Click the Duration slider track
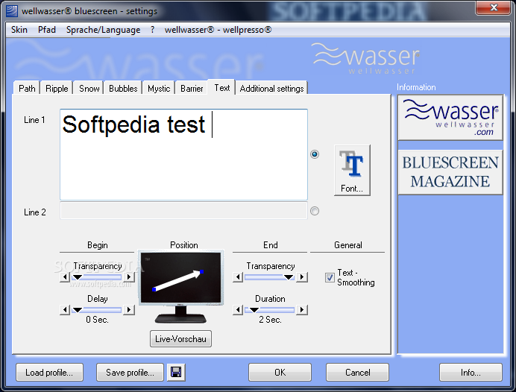 point(270,309)
